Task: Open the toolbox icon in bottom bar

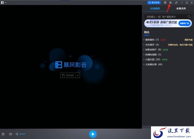Action: coord(3,134)
